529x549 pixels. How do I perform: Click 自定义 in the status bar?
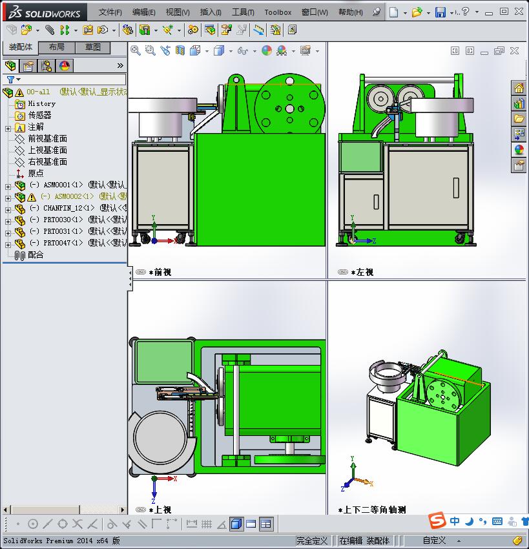click(434, 541)
